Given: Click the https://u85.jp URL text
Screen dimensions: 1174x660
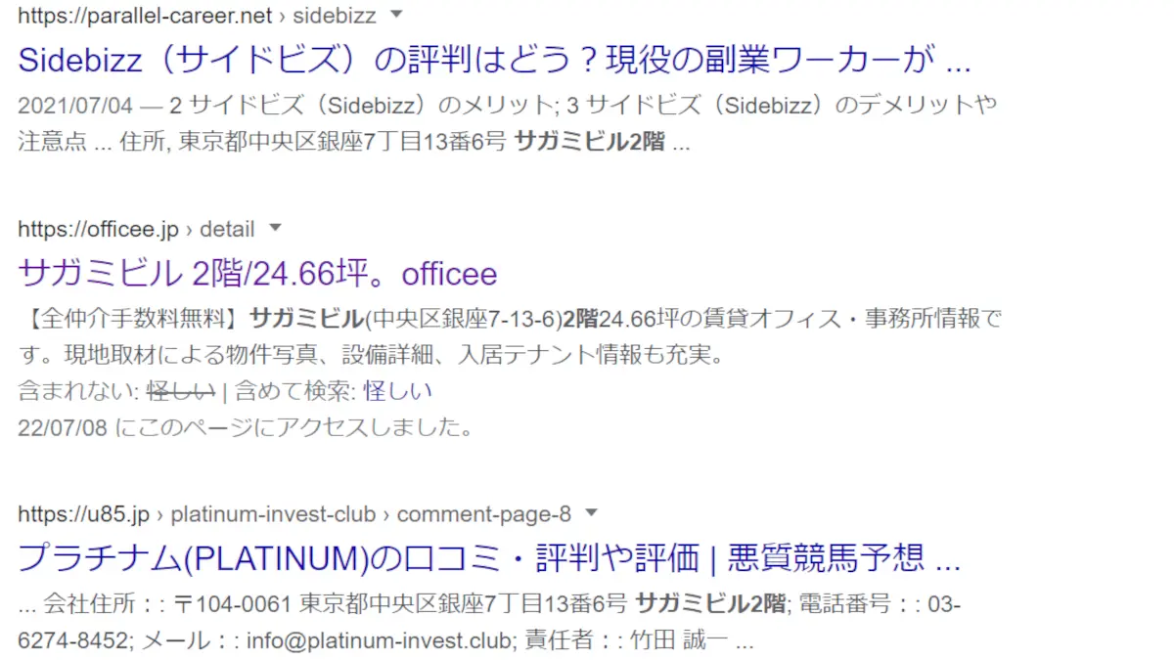Looking at the screenshot, I should [83, 514].
